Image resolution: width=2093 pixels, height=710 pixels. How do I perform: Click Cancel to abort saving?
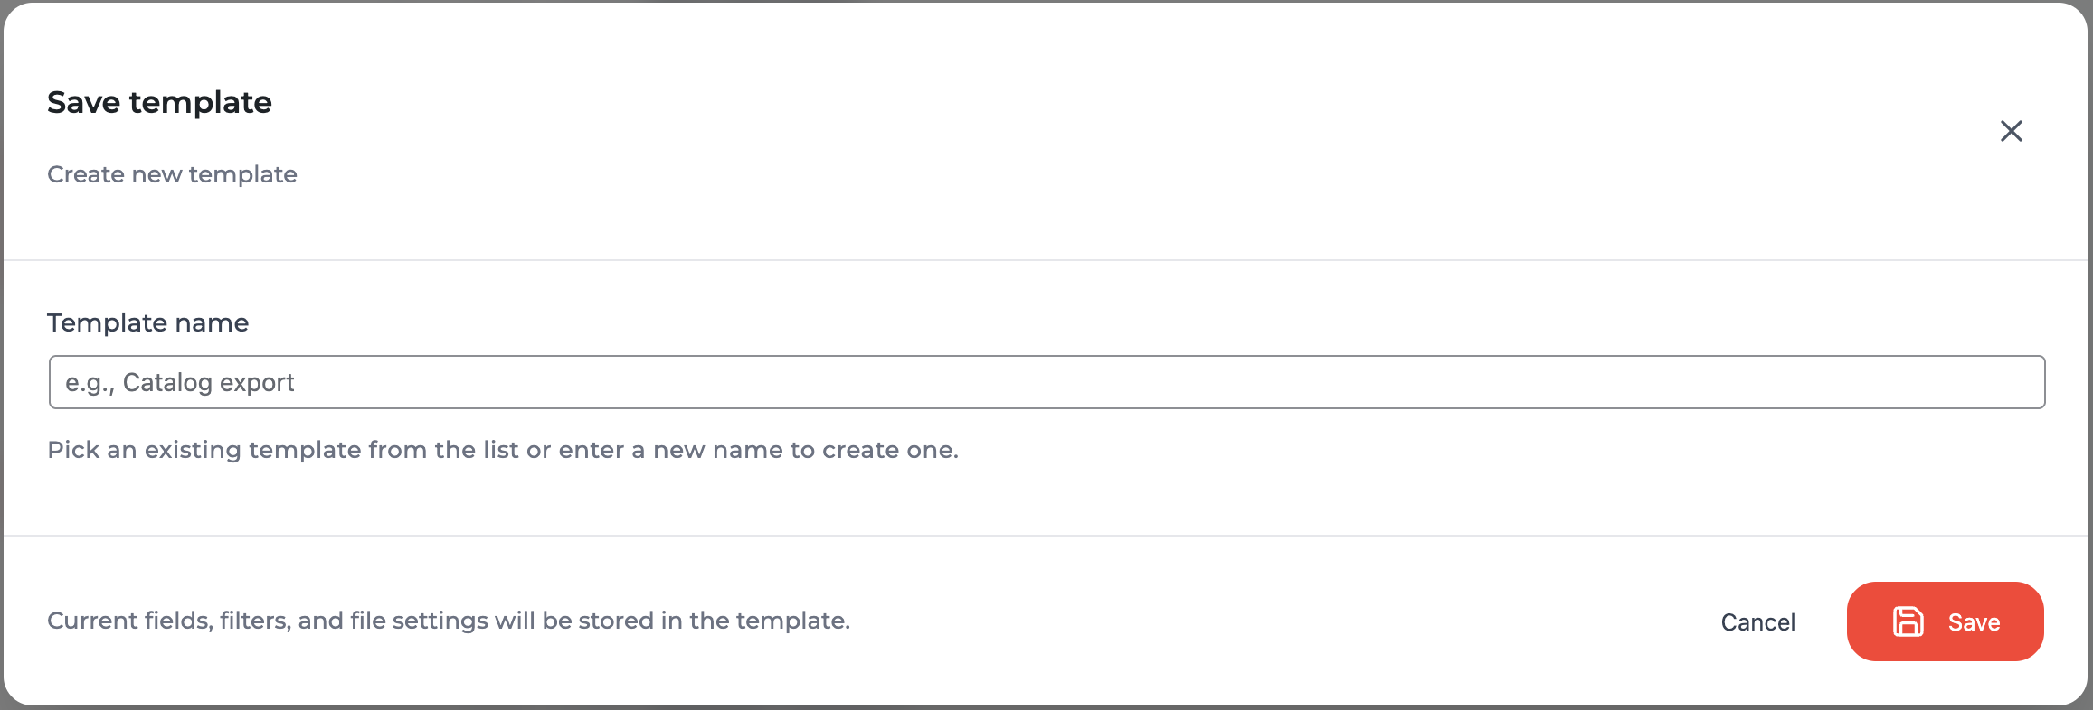point(1757,621)
